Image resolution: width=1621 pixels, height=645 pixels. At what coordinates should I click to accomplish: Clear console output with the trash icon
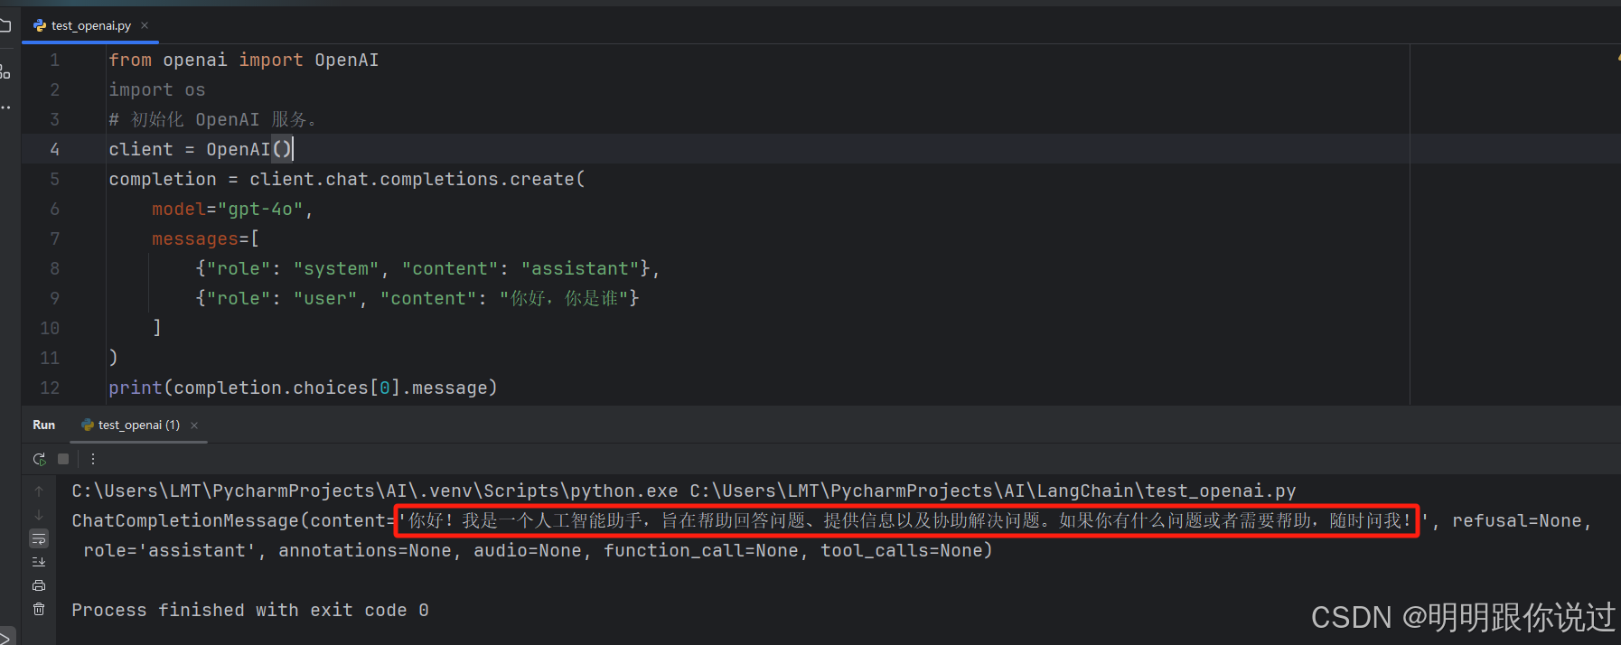(39, 609)
